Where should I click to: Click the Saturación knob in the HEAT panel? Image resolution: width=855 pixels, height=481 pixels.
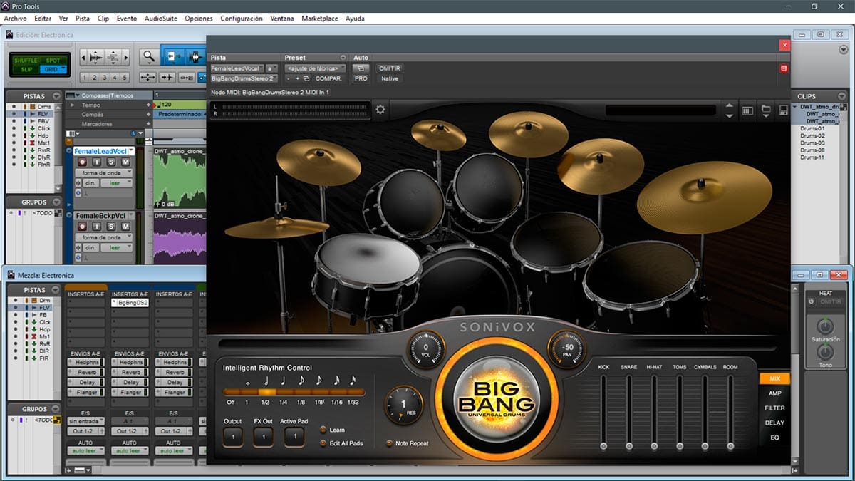[825, 327]
